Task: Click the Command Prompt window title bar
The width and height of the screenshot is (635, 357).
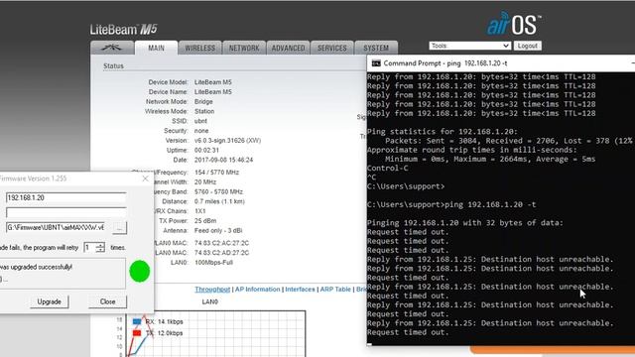Action: coord(501,63)
